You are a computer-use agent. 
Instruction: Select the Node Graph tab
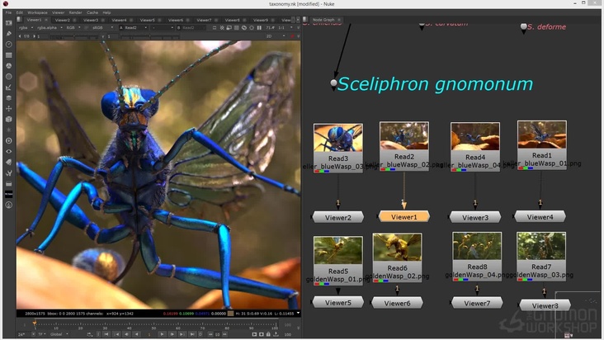323,20
